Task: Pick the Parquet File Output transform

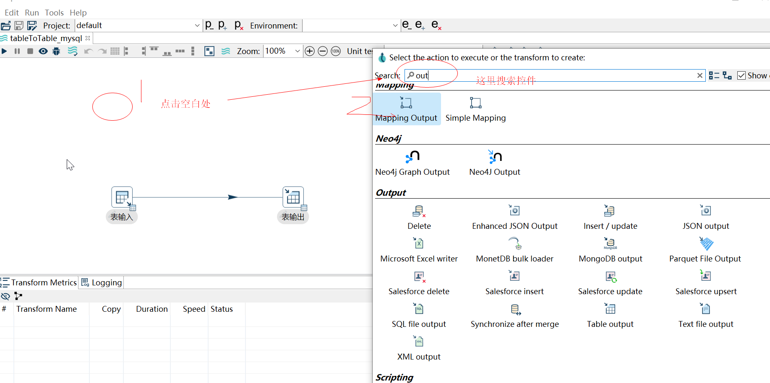Action: click(705, 250)
